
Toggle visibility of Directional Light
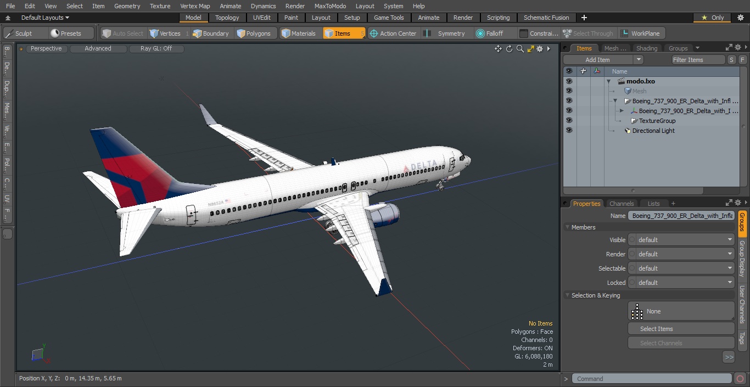click(x=569, y=131)
